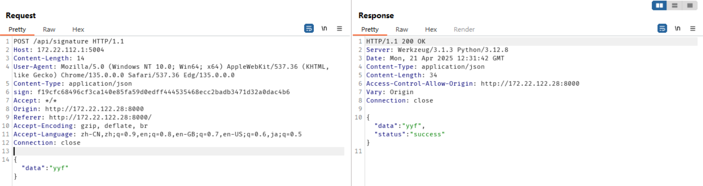Switch Response panel to Raw tab
703x186 pixels.
[402, 29]
